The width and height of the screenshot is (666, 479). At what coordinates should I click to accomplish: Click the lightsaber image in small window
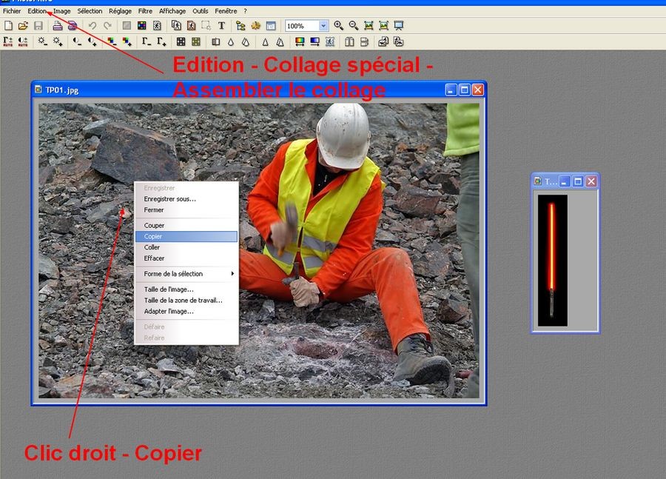551,259
